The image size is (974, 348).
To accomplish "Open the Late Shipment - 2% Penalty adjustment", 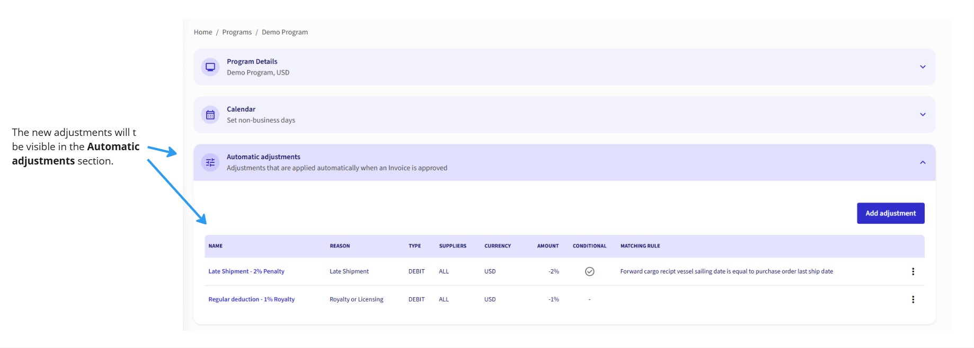I will click(246, 271).
